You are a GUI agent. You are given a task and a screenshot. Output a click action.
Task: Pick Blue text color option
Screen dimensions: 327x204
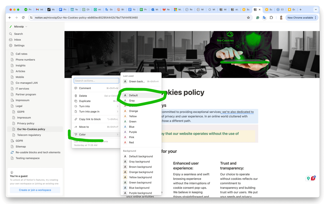coord(141,127)
